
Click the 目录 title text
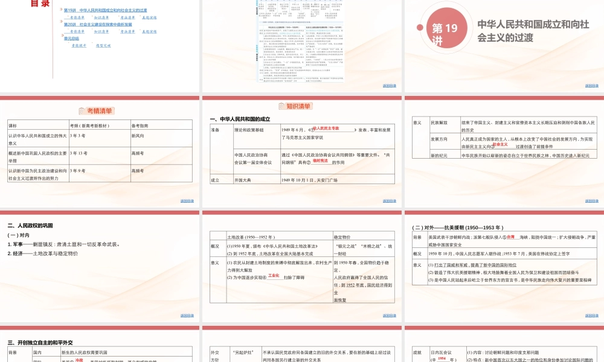(x=40, y=4)
